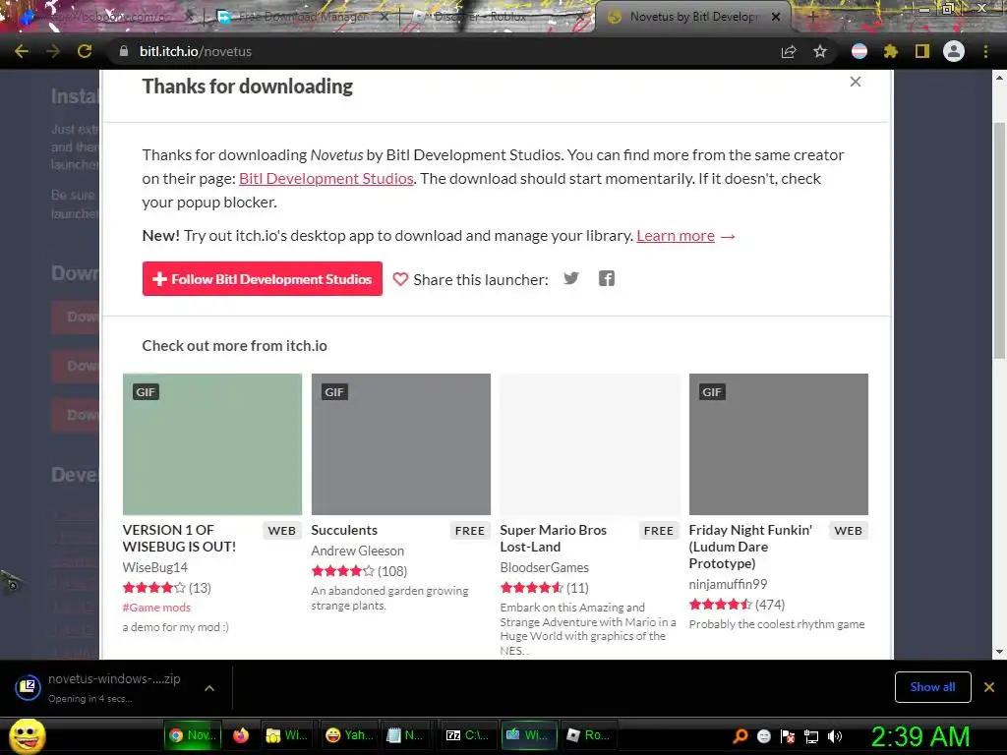Viewport: 1007px width, 755px height.
Task: Bookmark this page with the star icon
Action: point(820,51)
